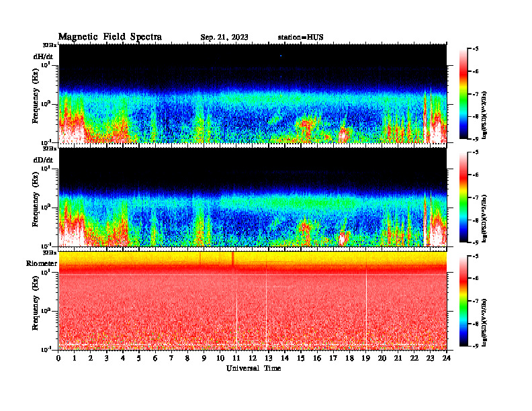Click the "dH/dt" panel label

[43, 56]
